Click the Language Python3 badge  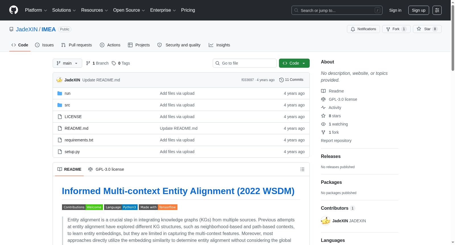click(121, 207)
